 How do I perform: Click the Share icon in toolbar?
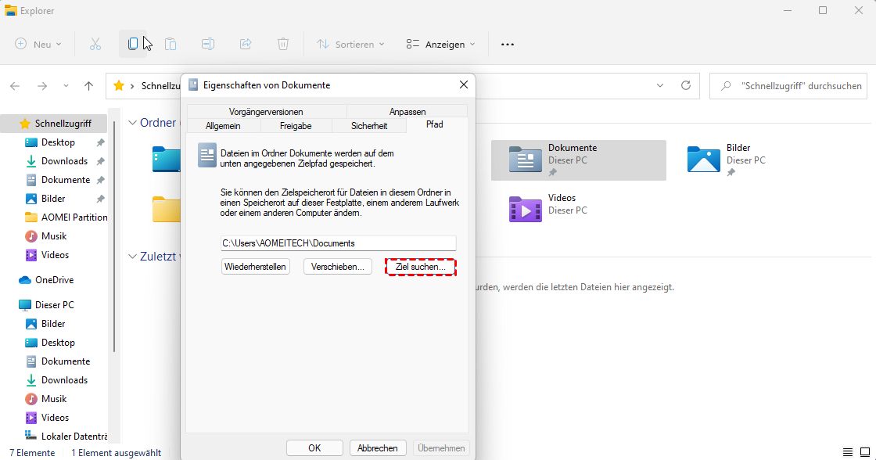(246, 45)
